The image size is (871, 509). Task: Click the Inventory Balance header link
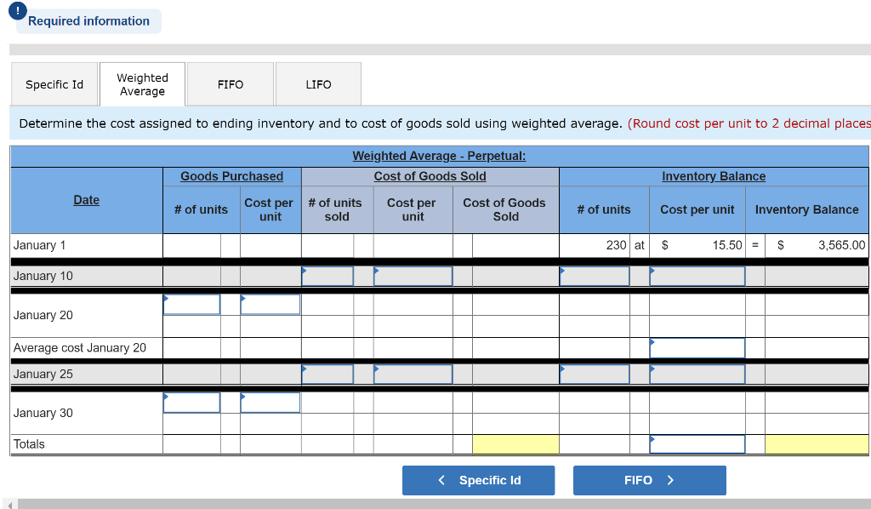(713, 176)
